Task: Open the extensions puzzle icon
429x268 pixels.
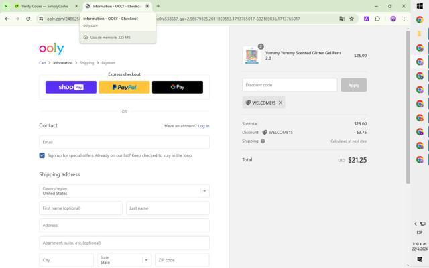Action: pos(377,19)
